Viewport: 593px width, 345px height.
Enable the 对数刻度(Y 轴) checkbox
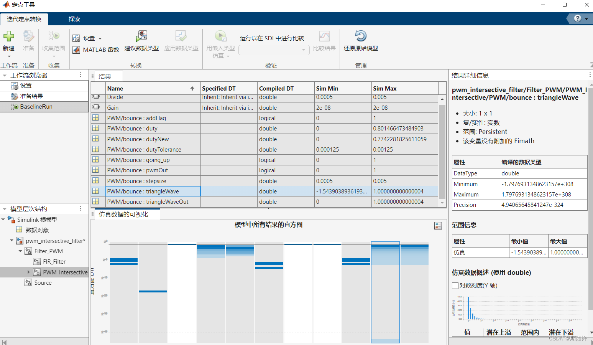click(x=455, y=286)
